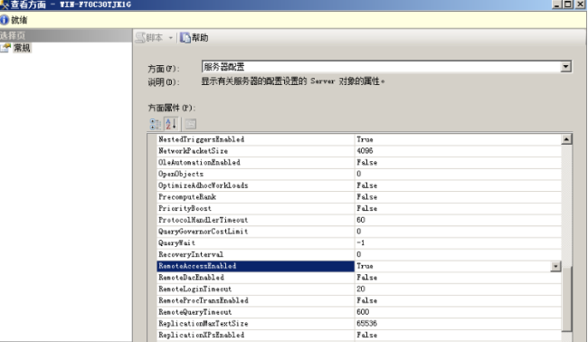
Task: Click the scroll up arrow of property grid
Action: (566, 139)
